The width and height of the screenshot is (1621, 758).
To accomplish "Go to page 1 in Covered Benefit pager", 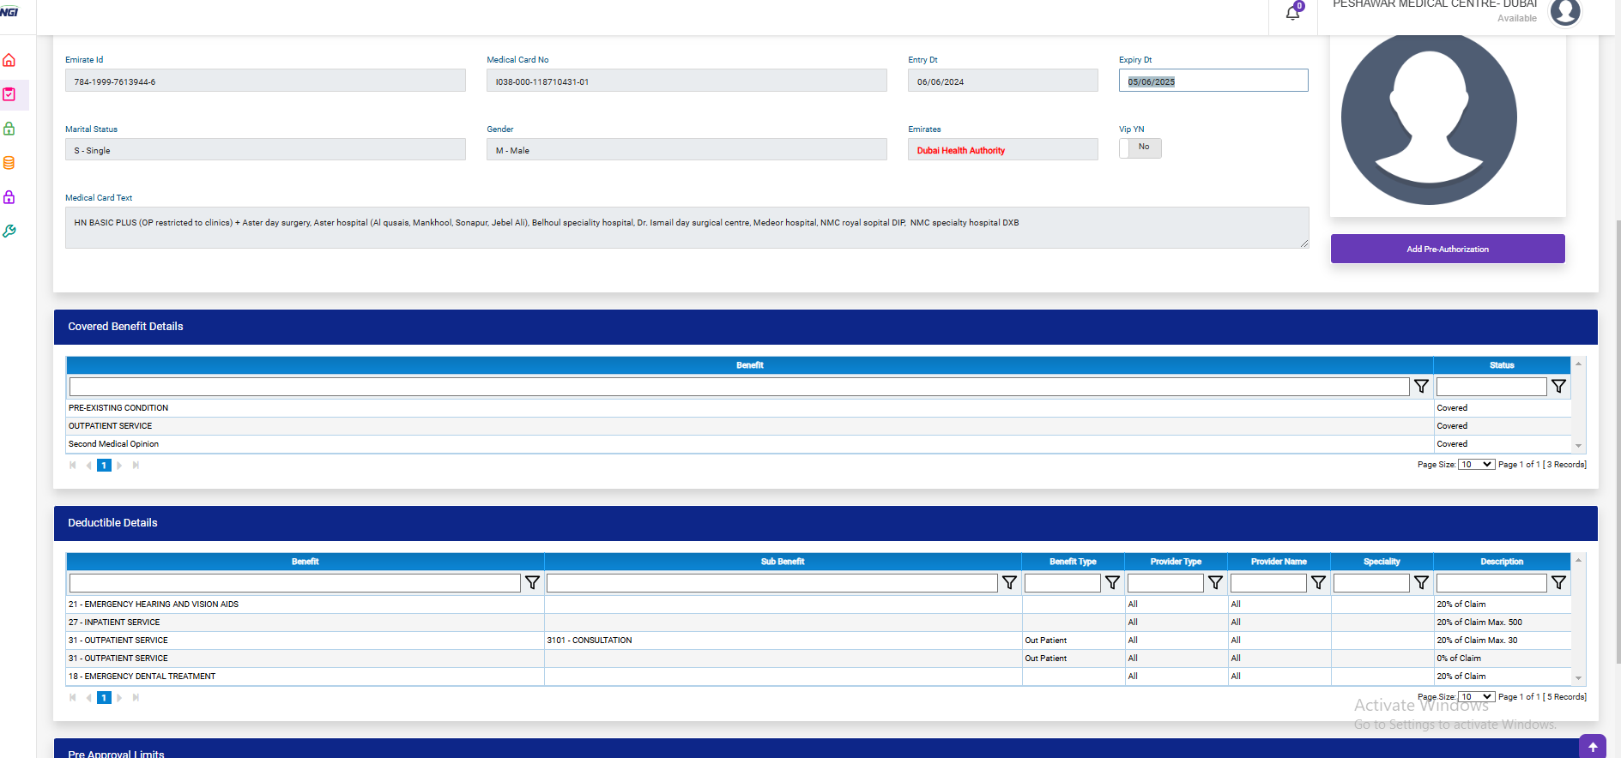I will (x=104, y=466).
